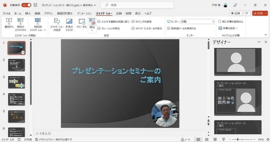This screenshot has width=270, height=142.
Task: Switch to Normal view icon
Action: pyautogui.click(x=198, y=139)
